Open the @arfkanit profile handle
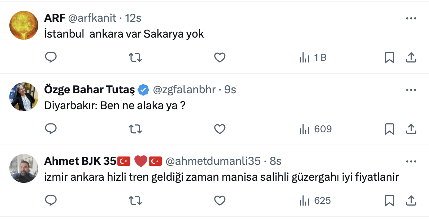This screenshot has width=429, height=219. tap(92, 18)
